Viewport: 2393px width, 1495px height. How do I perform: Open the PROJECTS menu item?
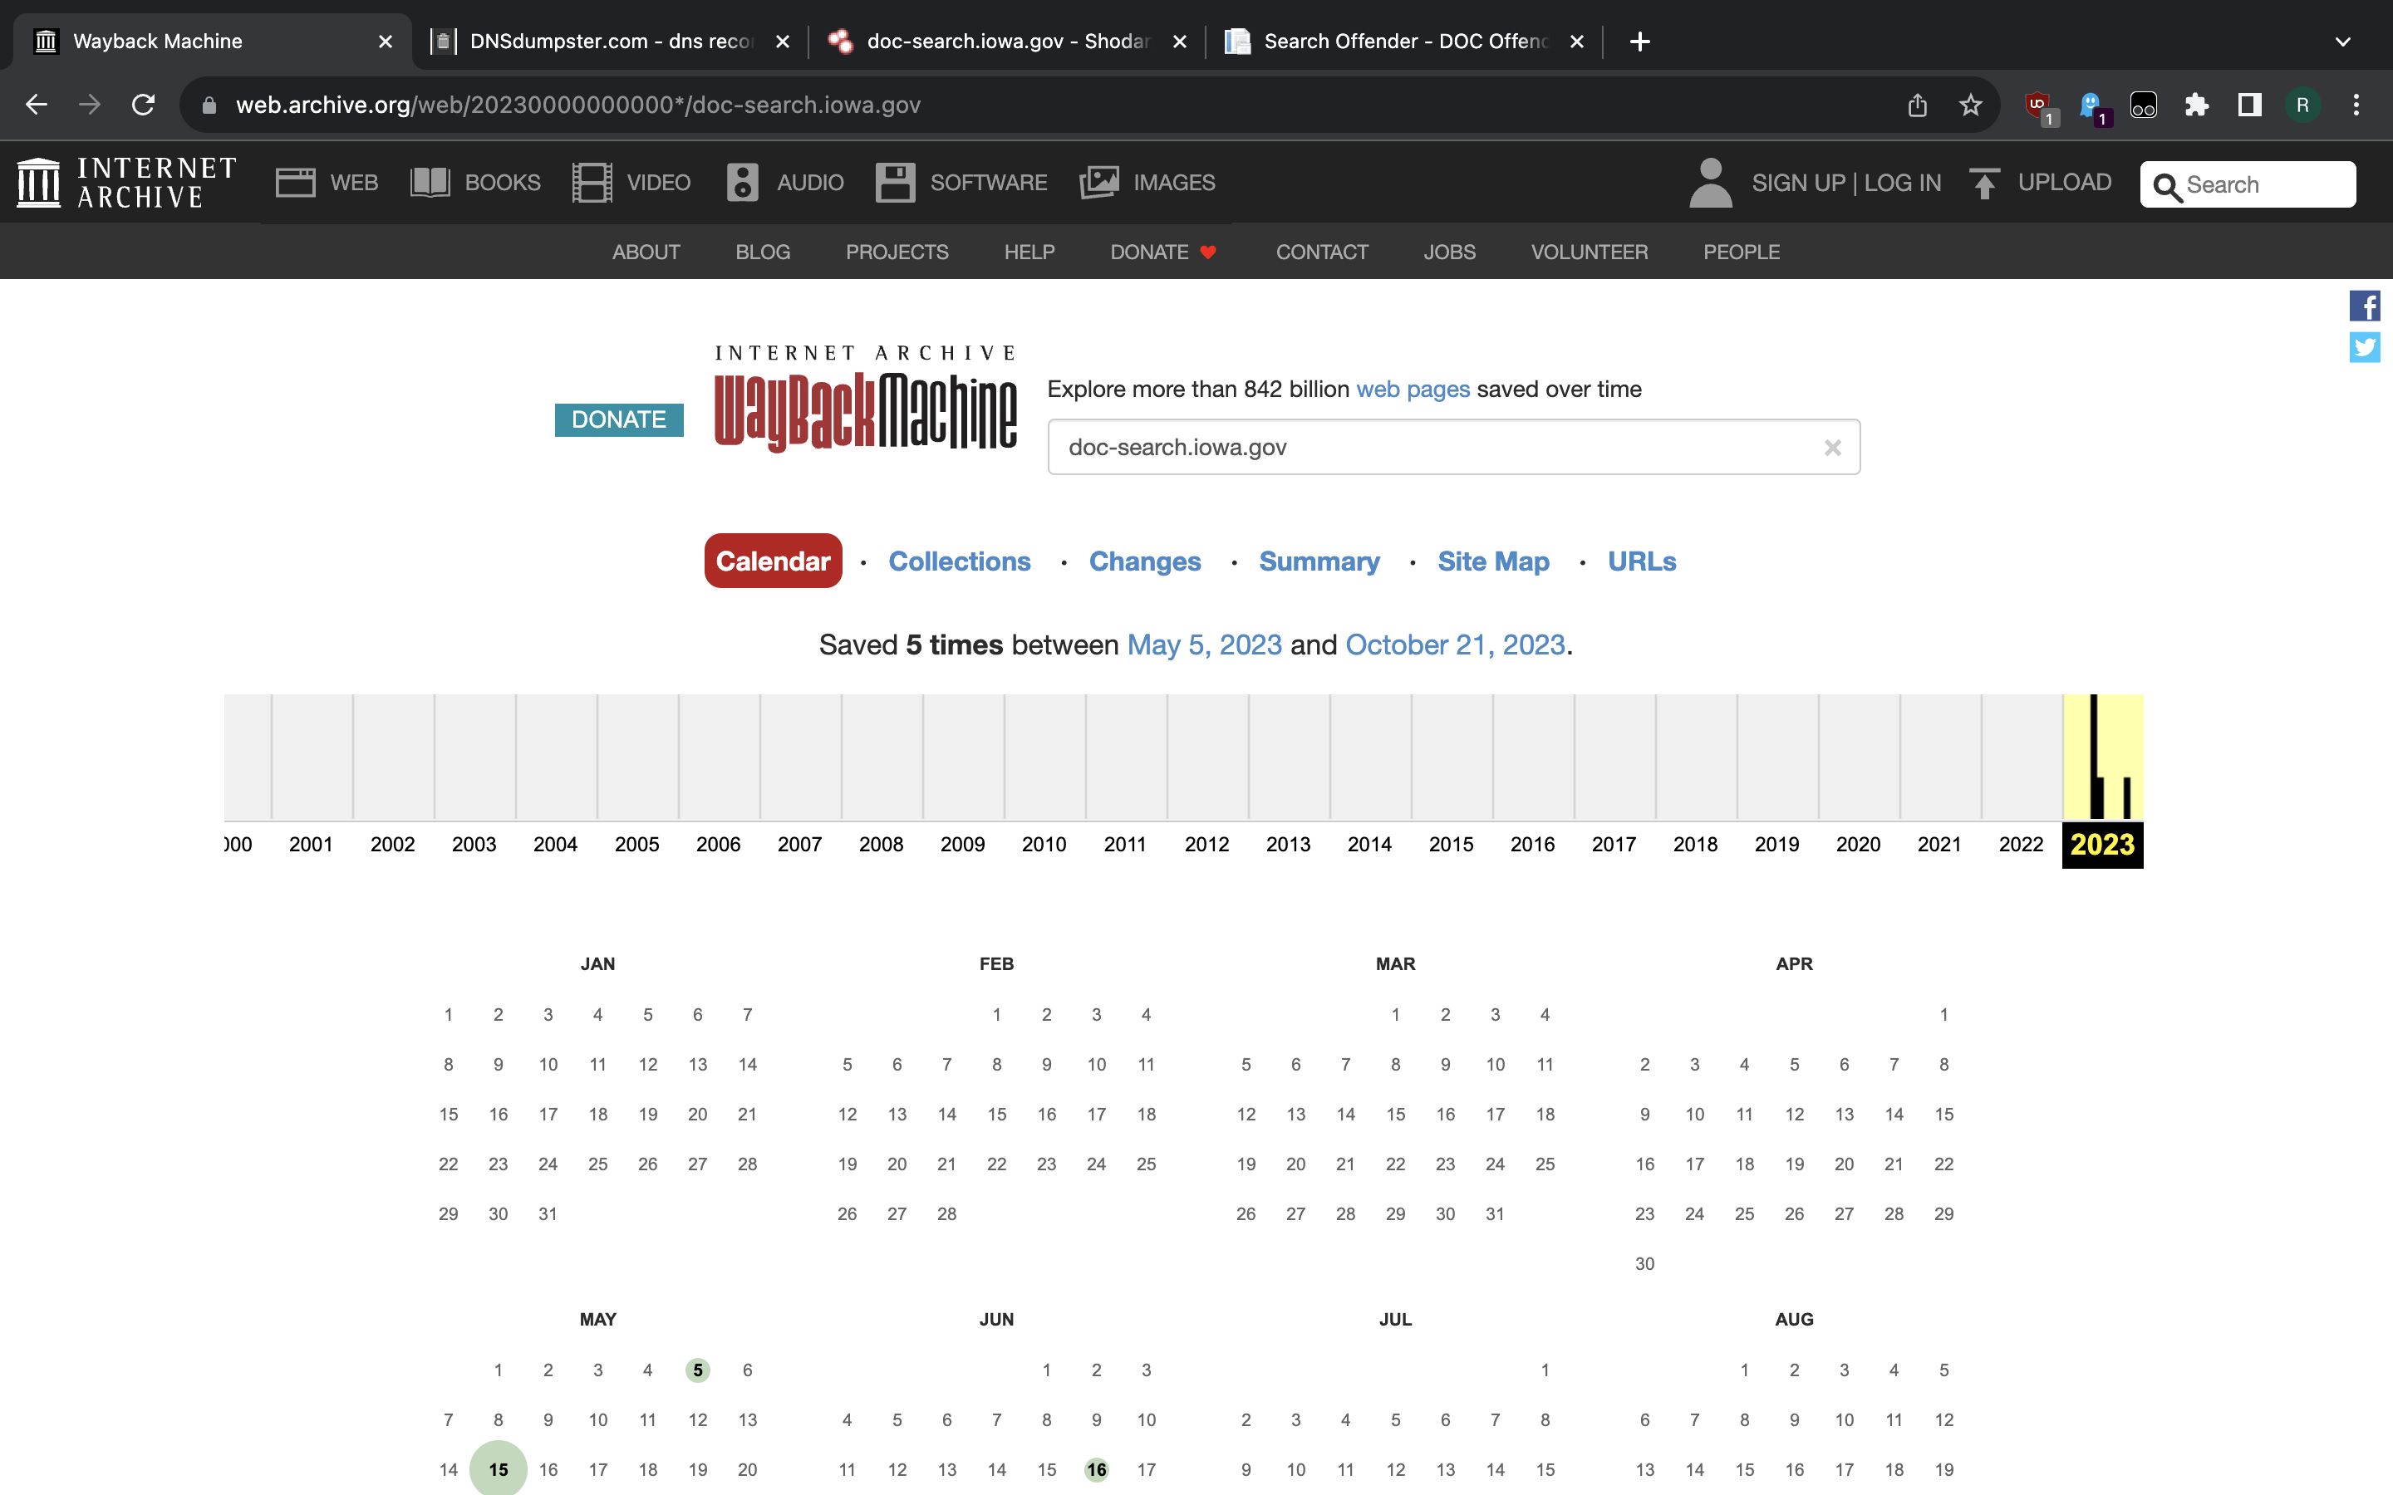pos(897,252)
